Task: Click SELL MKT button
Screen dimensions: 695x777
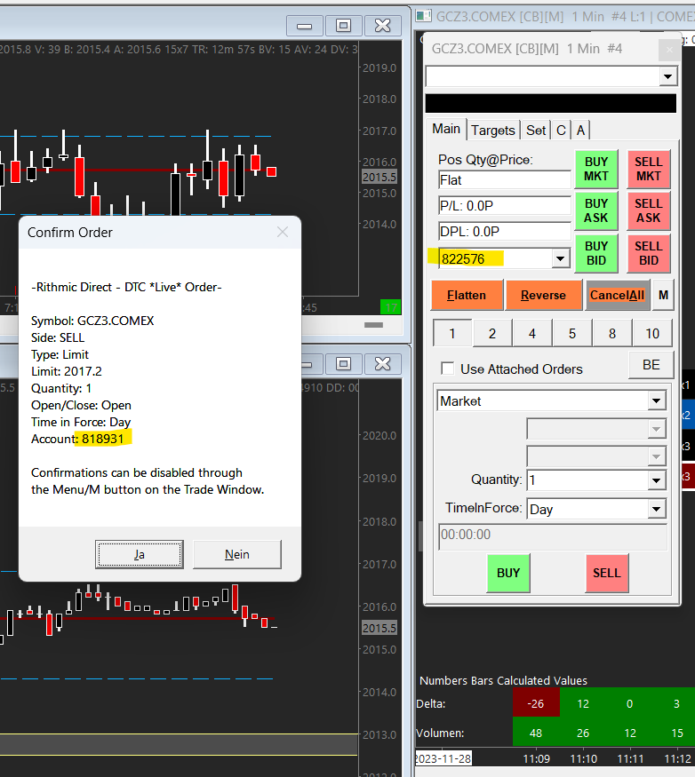Action: pyautogui.click(x=649, y=169)
